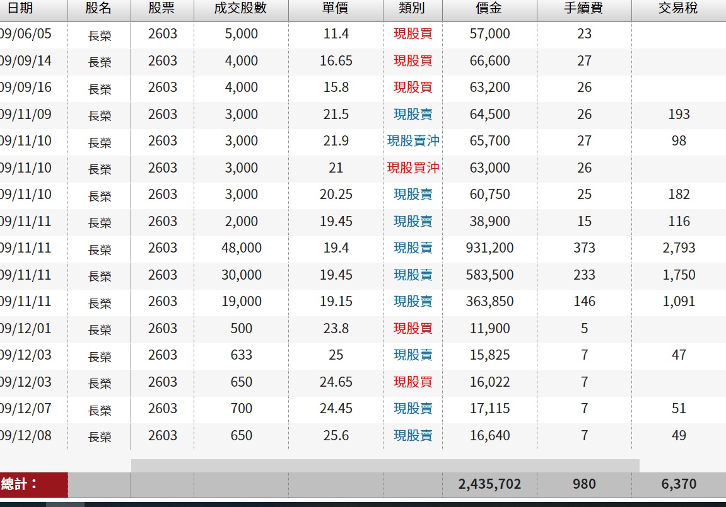726x507 pixels.
Task: Select the date cell 09/12/01
Action: [x=25, y=329]
